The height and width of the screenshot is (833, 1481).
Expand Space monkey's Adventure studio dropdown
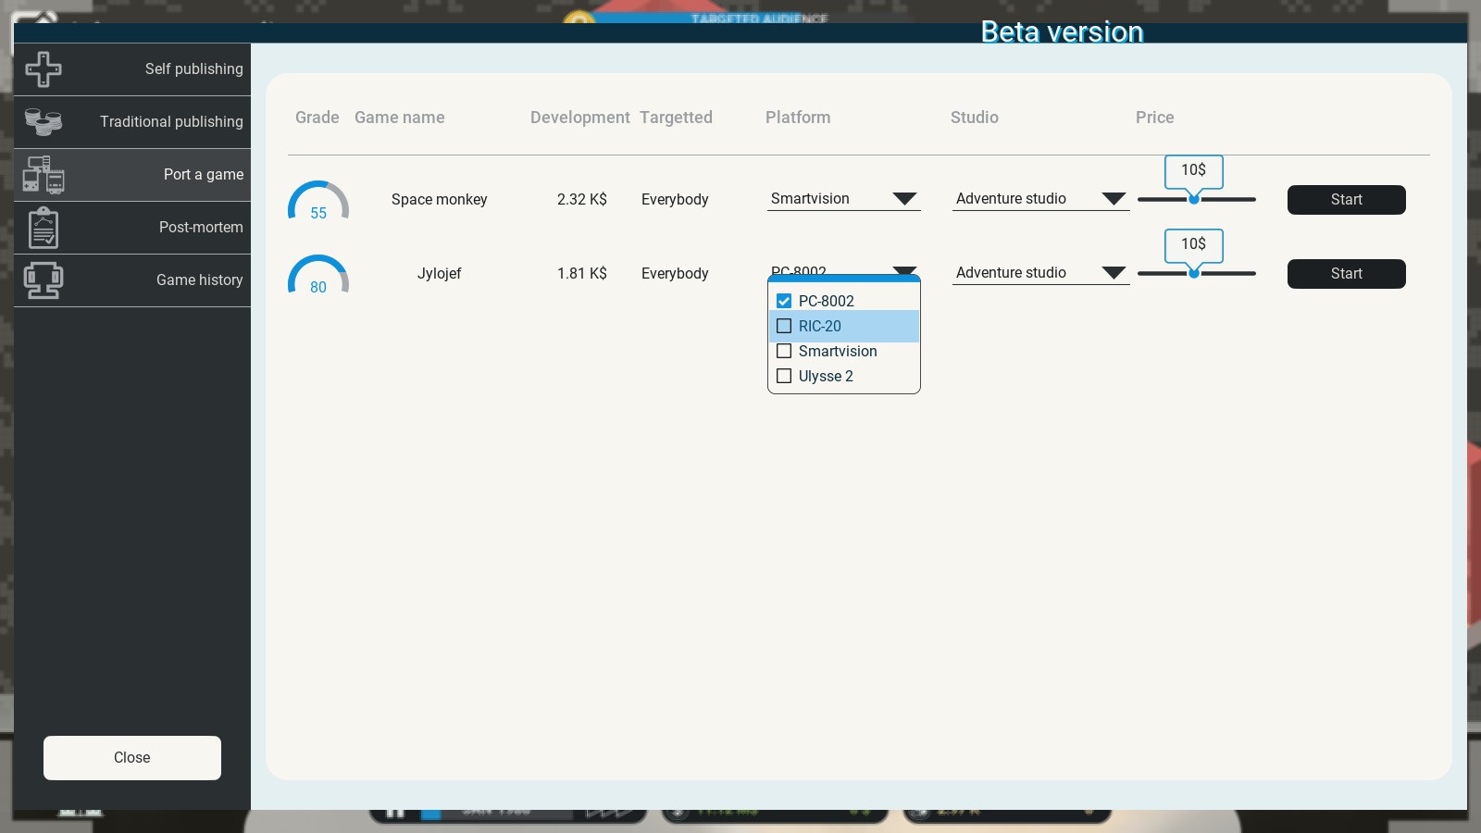pyautogui.click(x=1040, y=199)
